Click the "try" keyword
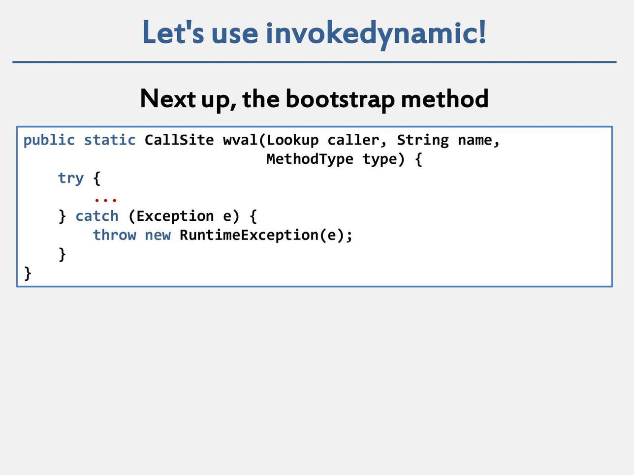 [x=71, y=178]
